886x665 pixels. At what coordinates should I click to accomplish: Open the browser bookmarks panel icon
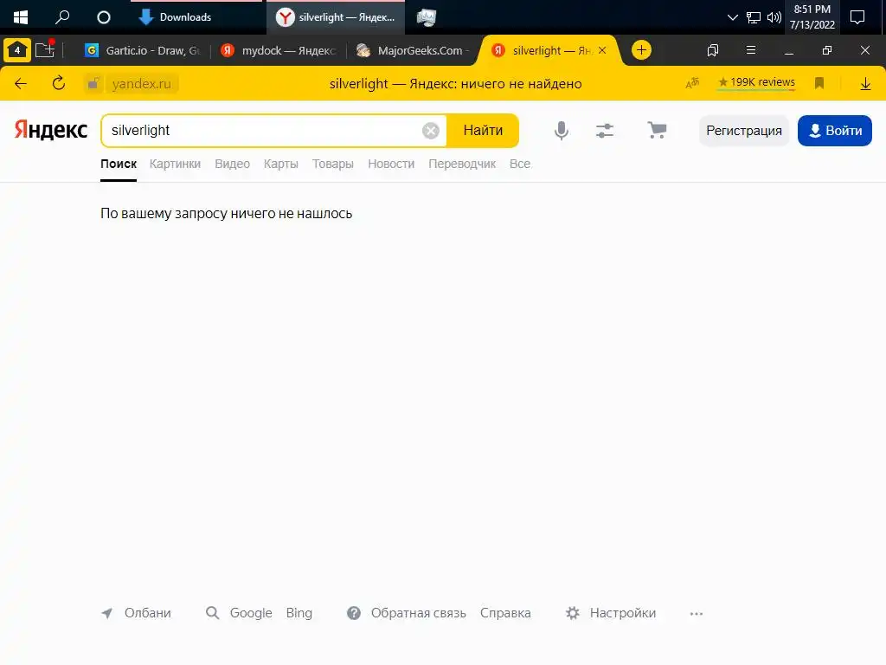[x=713, y=50]
